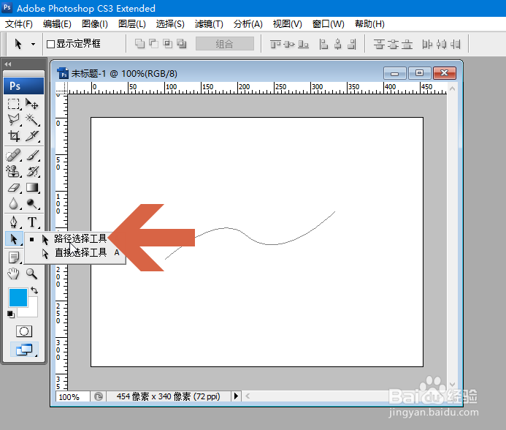Select the Blur tool
The height and width of the screenshot is (430, 506).
pyautogui.click(x=14, y=204)
